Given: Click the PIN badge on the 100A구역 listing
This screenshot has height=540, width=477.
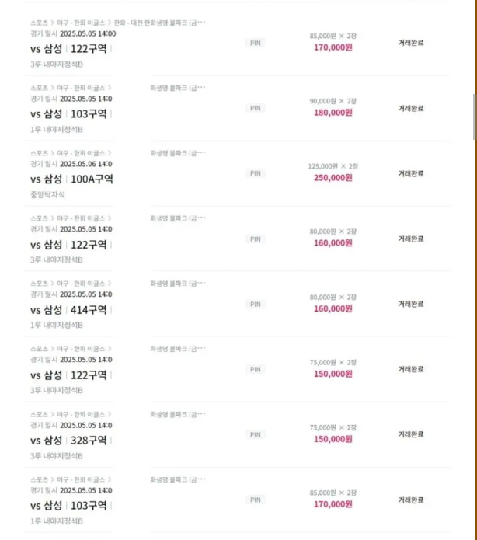Looking at the screenshot, I should point(256,173).
